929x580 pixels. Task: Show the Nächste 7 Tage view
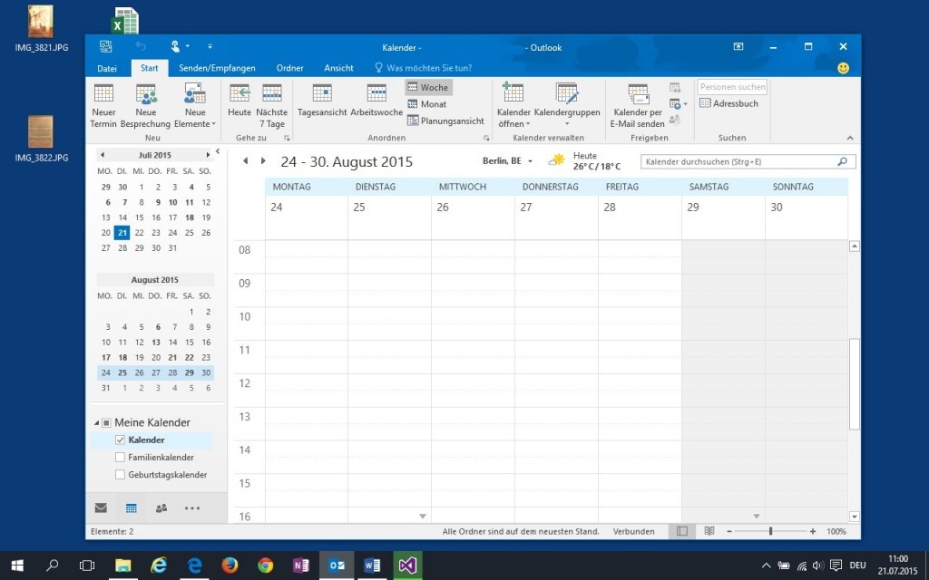click(271, 93)
